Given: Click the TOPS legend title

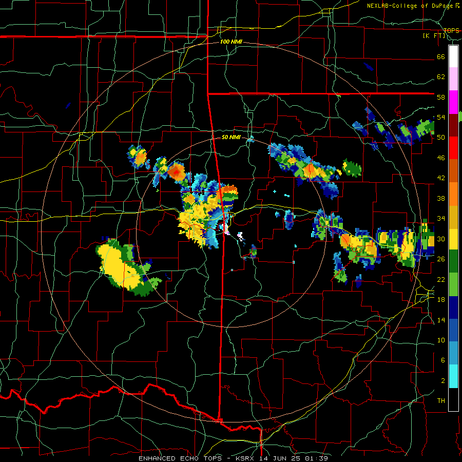Looking at the screenshot, I should click(451, 31).
